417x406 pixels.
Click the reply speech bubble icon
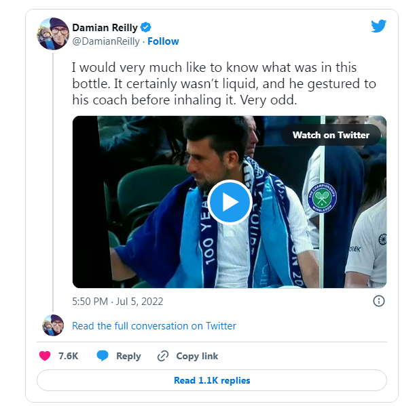(103, 356)
